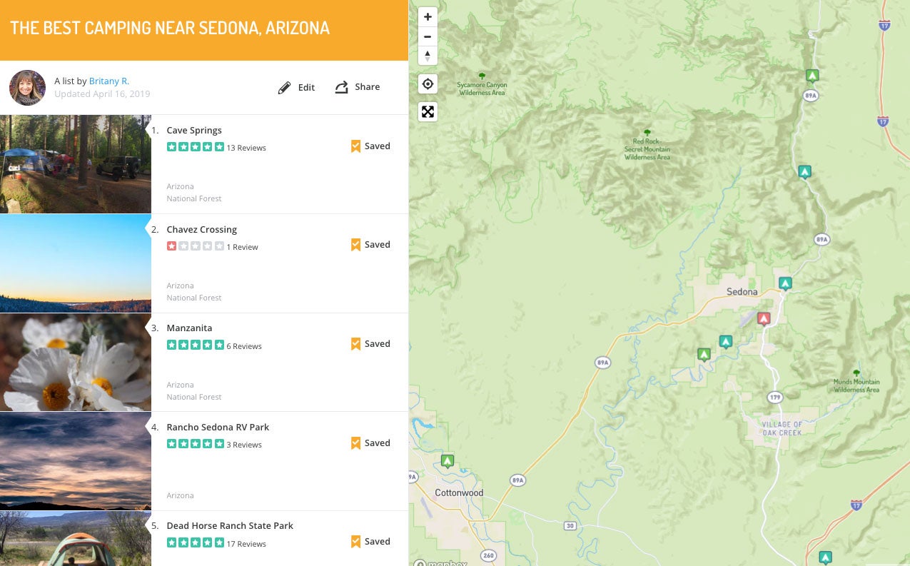The height and width of the screenshot is (566, 910).
Task: Click Dead Horse Ranch tent photo
Action: point(76,538)
